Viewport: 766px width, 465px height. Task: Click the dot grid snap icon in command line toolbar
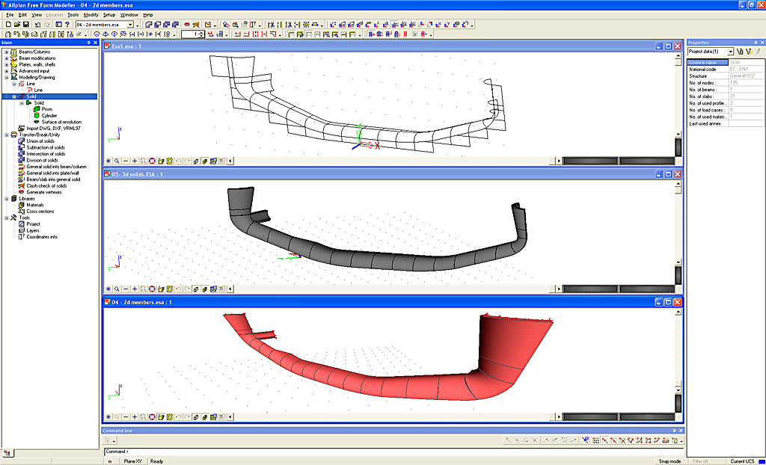click(595, 440)
